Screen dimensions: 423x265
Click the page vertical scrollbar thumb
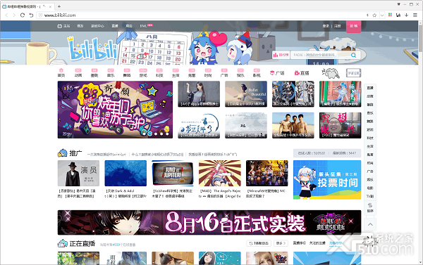(x=421, y=38)
